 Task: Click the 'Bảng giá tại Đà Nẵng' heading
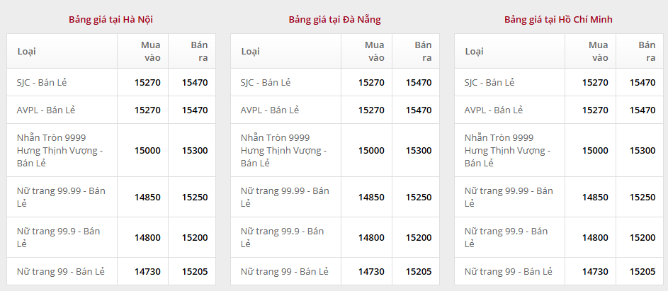[x=334, y=19]
